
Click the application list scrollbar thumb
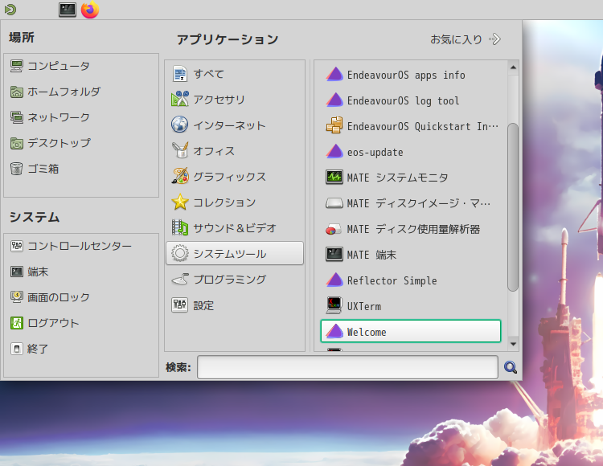[x=513, y=207]
